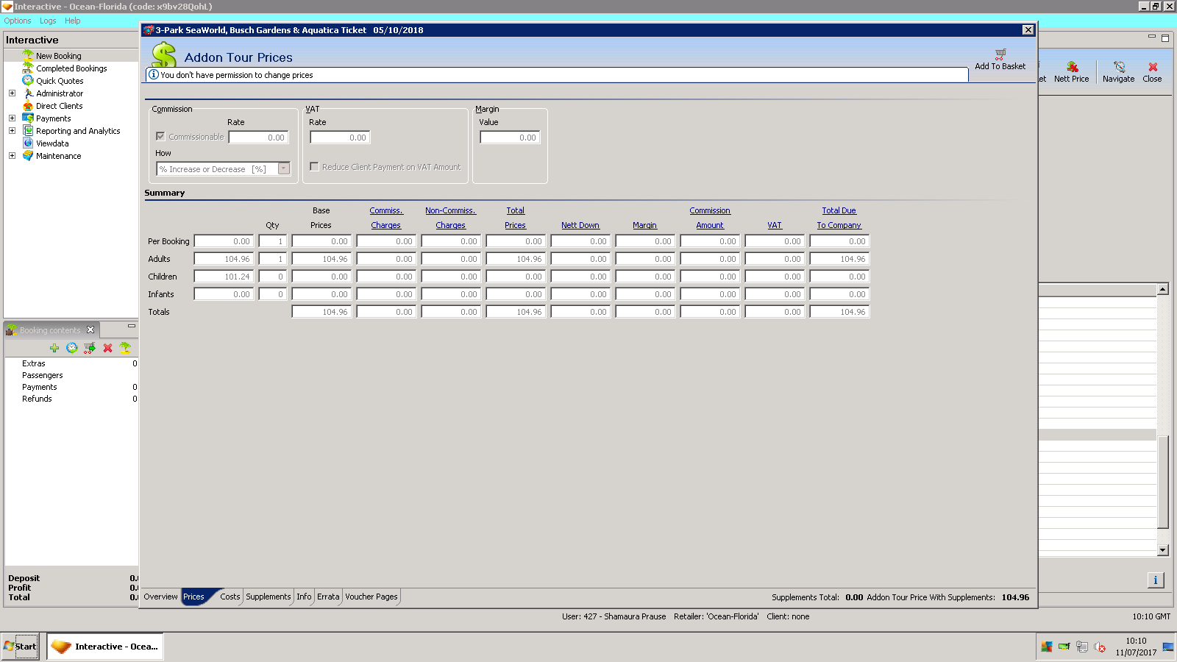Click the Total Due To Company link
1177x662 pixels.
pos(839,218)
